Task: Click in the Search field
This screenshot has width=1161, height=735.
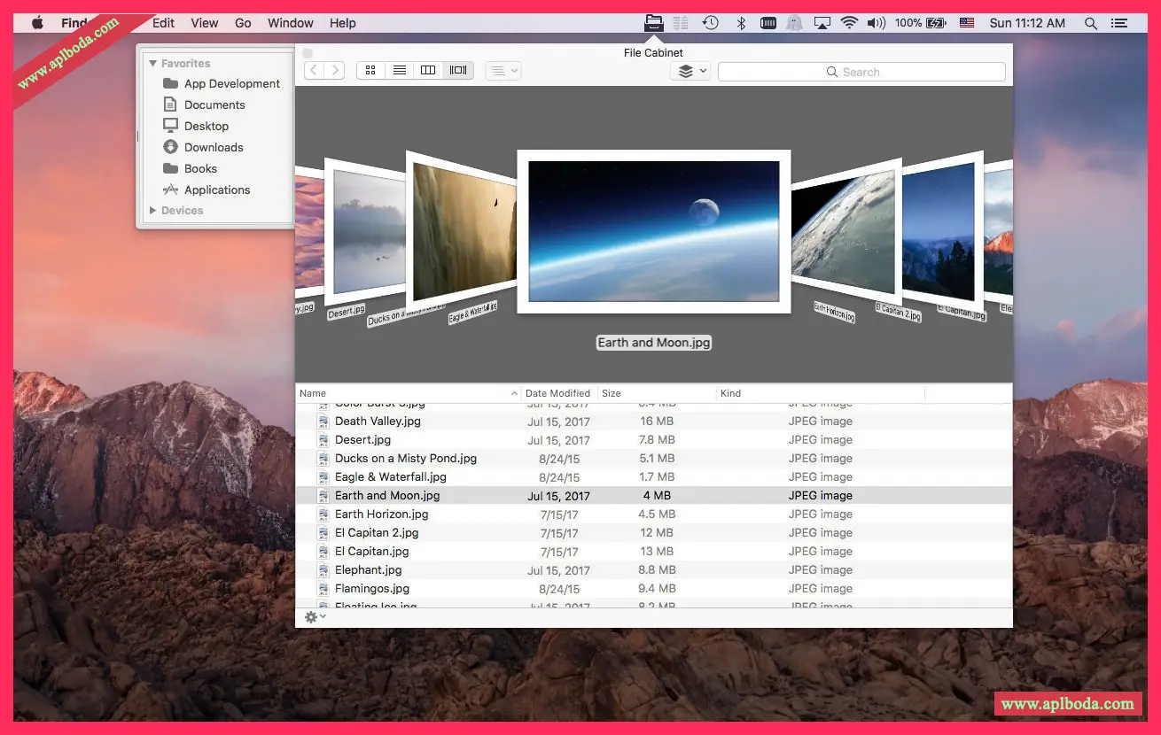Action: tap(861, 72)
